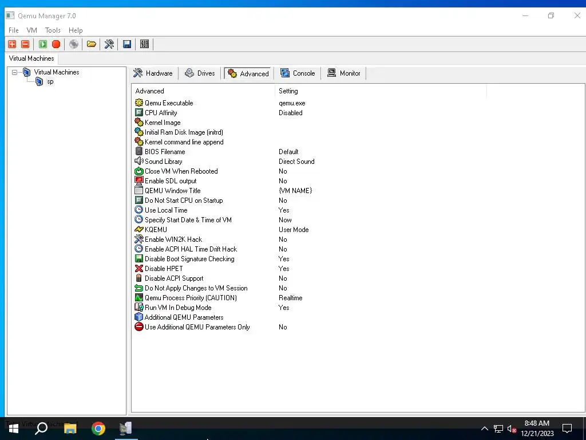Click the mixer sliders toolbar icon
586x440 pixels.
[144, 44]
